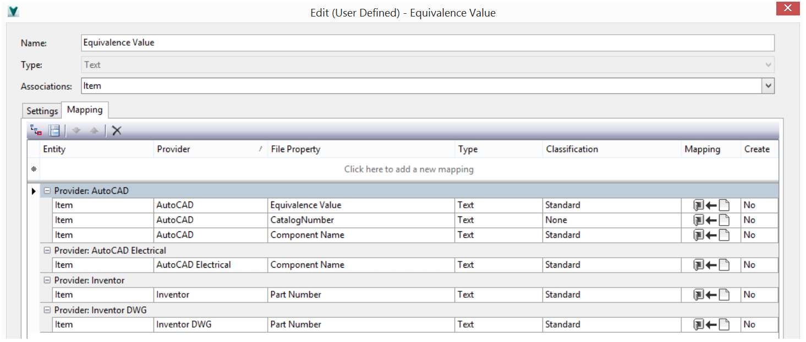Click the delete mapping X icon
Image resolution: width=806 pixels, height=342 pixels.
(x=117, y=131)
